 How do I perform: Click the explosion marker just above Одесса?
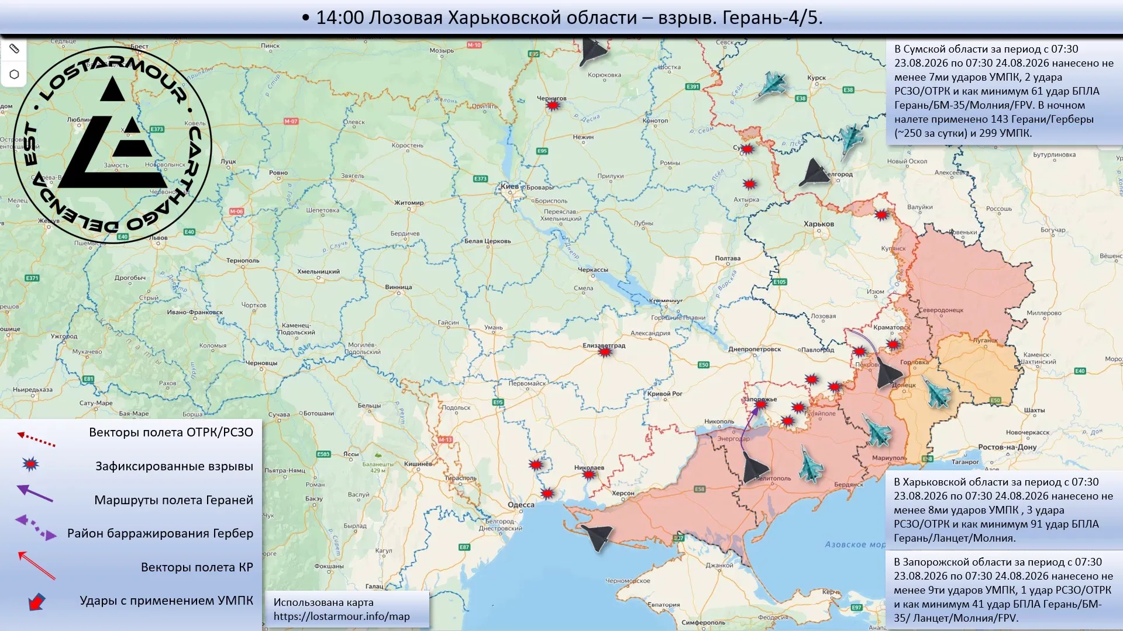(547, 493)
